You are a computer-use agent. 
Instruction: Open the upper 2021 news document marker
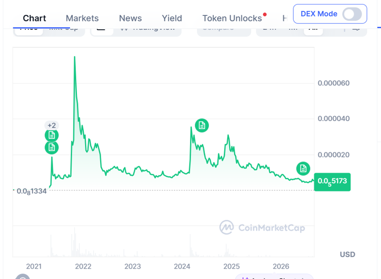(x=52, y=135)
